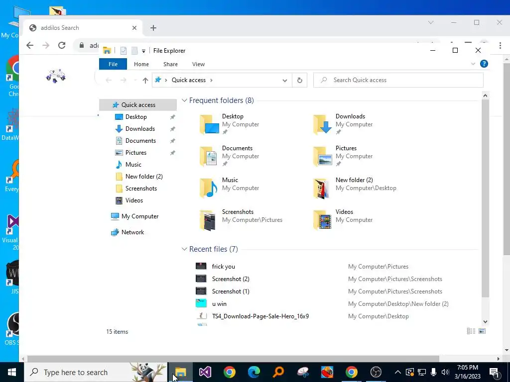
Task: Click the Chrome page horizontal scrollbar
Action: (233, 359)
